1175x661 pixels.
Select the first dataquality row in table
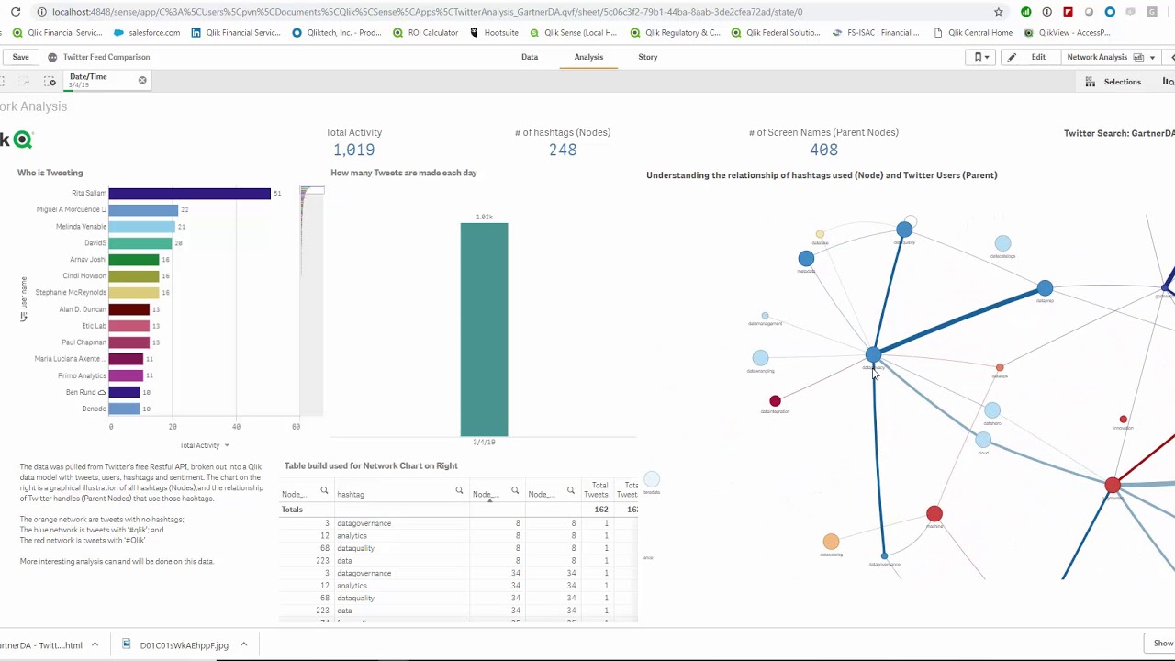355,548
